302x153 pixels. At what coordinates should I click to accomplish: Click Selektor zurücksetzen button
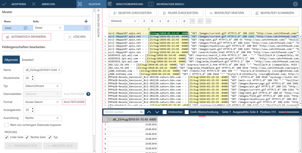[133, 13]
